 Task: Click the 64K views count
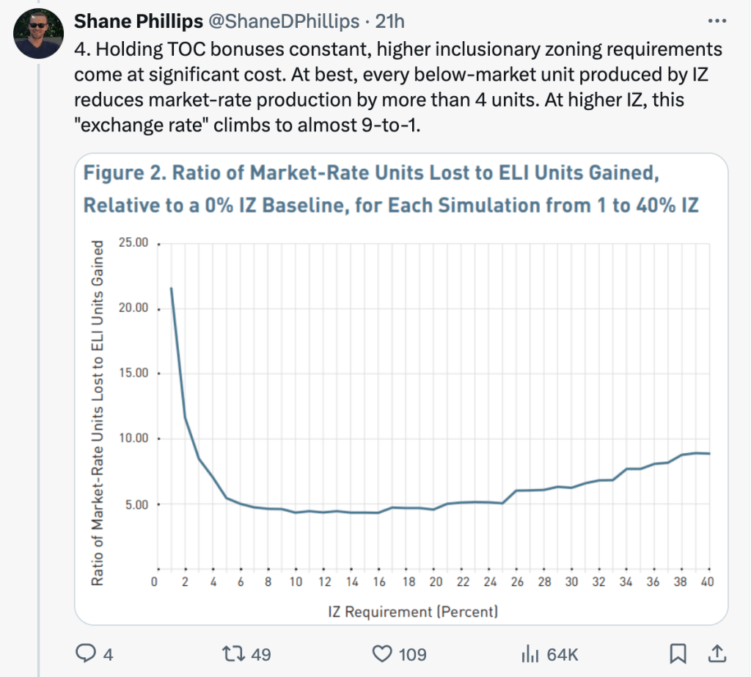pos(560,653)
